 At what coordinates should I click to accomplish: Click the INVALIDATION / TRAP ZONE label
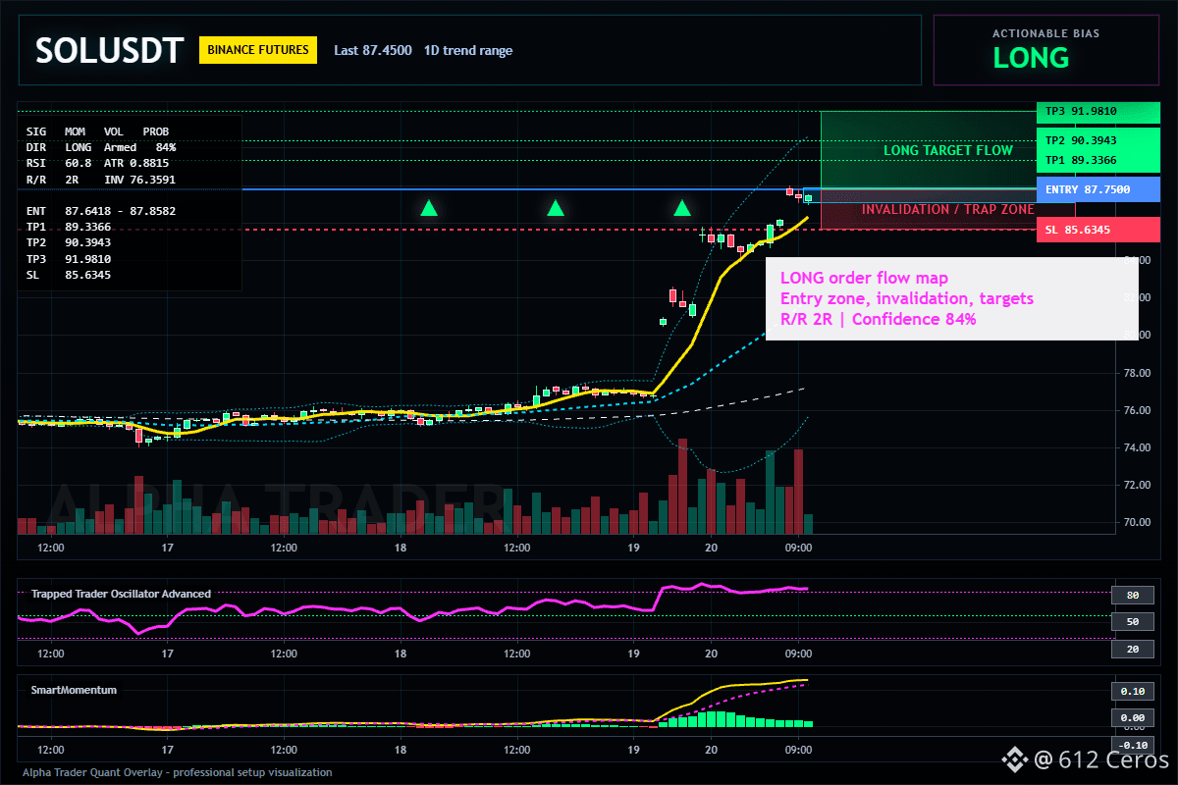click(x=947, y=209)
